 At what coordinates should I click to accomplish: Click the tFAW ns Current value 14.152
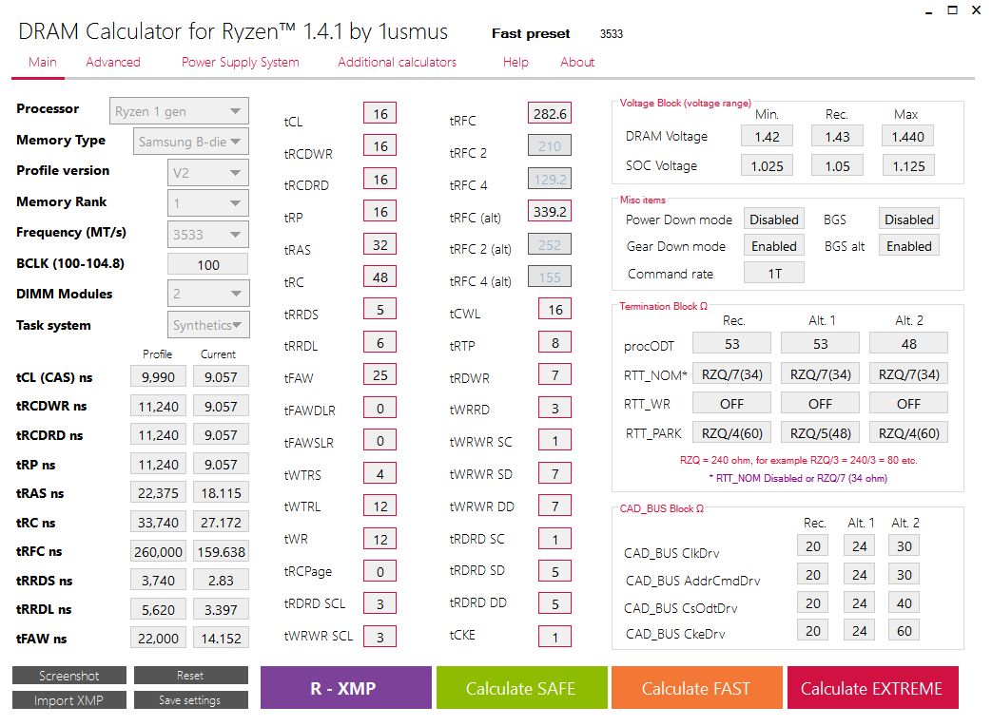coord(221,639)
